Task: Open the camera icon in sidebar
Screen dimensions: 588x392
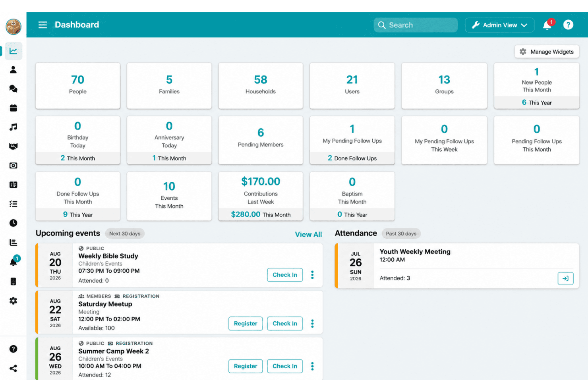Action: [x=13, y=165]
